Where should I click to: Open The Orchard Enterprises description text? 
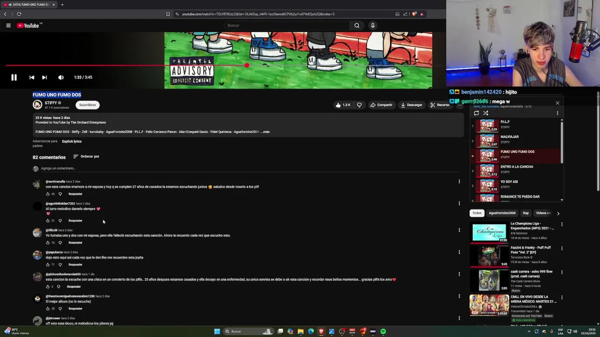coord(71,123)
